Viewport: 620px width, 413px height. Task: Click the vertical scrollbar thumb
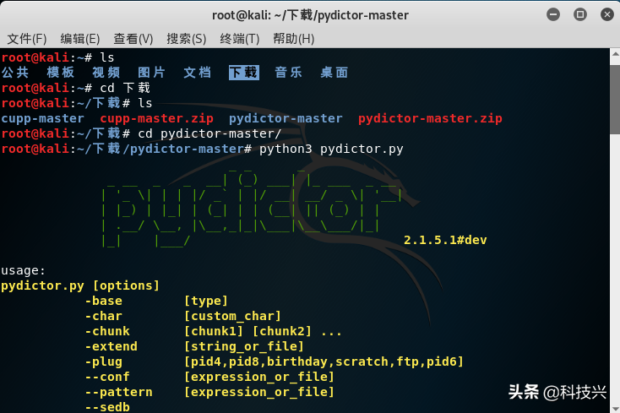click(615, 100)
